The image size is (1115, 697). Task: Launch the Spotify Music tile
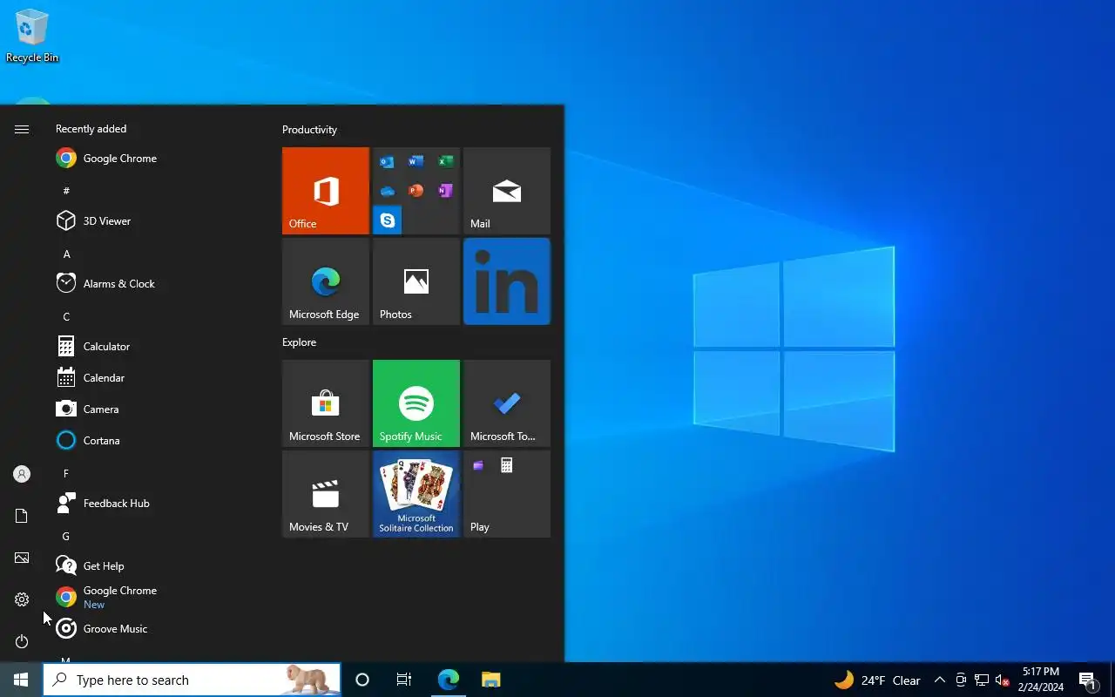(x=416, y=403)
